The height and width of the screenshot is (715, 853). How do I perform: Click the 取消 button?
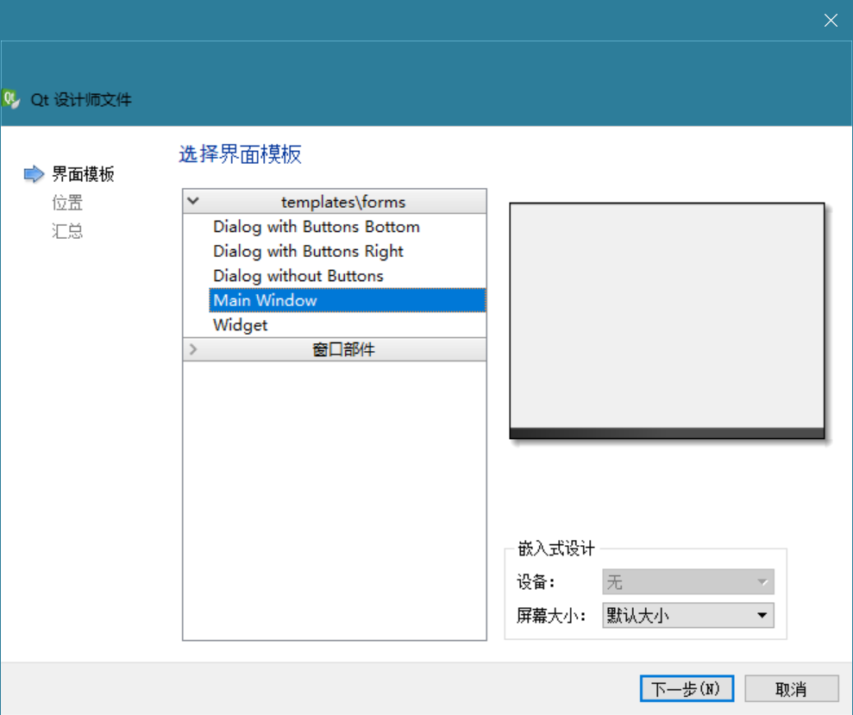[791, 688]
